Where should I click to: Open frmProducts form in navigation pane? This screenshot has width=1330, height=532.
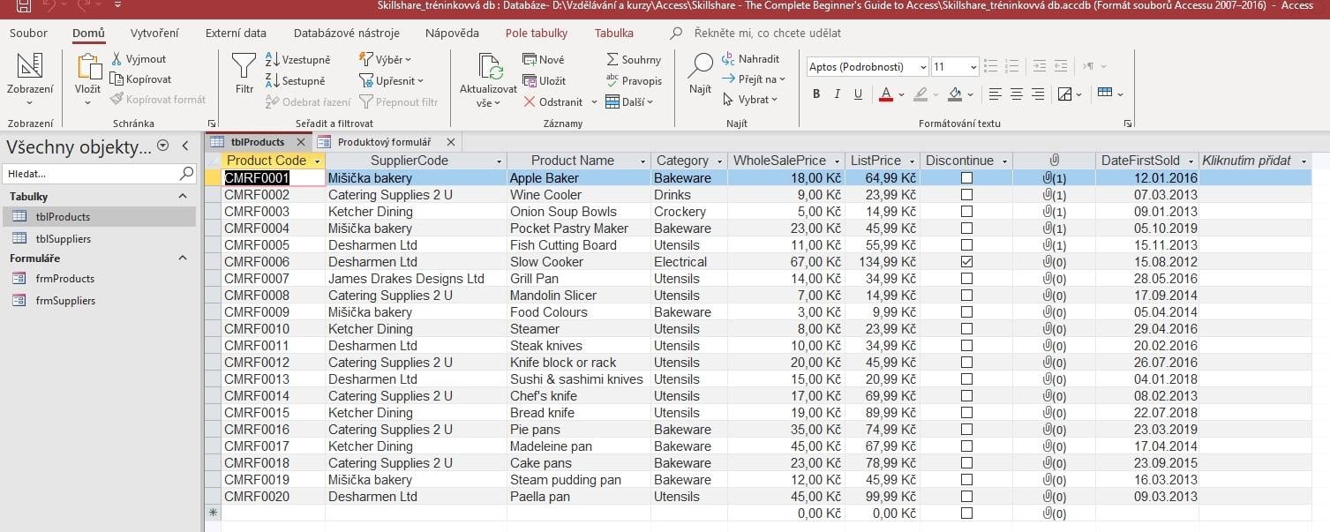coord(64,278)
